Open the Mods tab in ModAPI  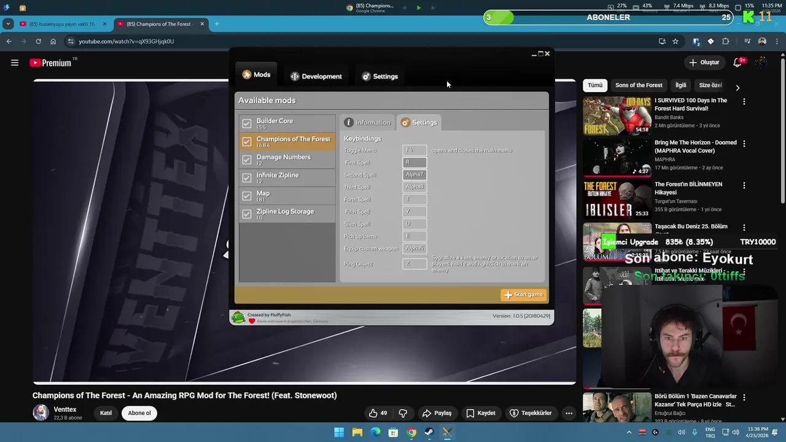click(x=256, y=75)
